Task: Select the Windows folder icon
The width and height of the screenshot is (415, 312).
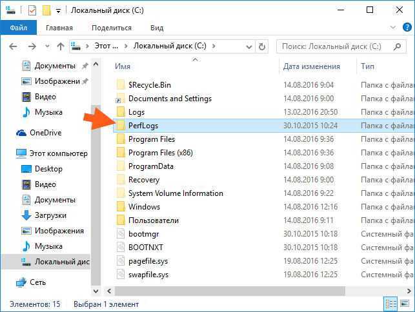Action: point(121,207)
